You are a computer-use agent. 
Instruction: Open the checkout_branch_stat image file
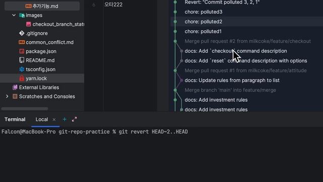(59, 24)
